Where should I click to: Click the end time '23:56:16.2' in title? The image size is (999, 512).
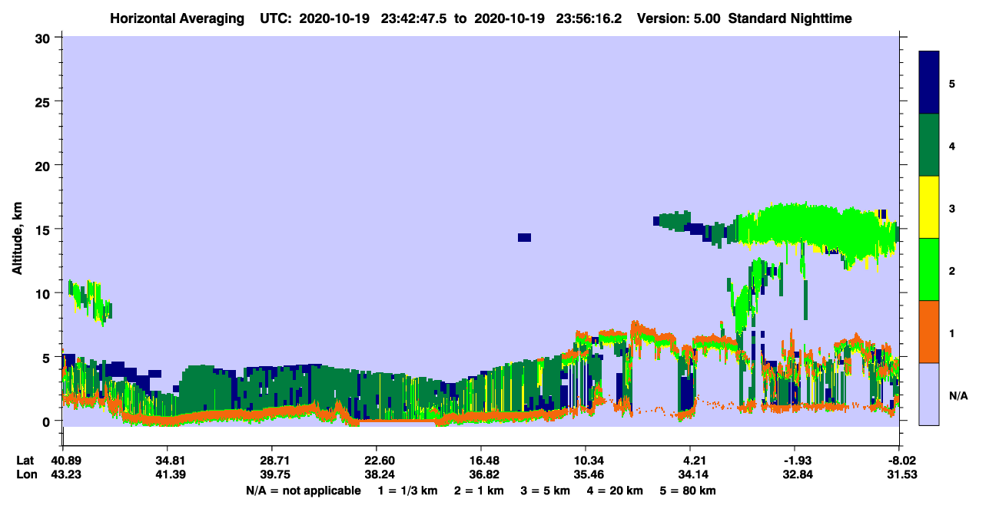pyautogui.click(x=590, y=18)
